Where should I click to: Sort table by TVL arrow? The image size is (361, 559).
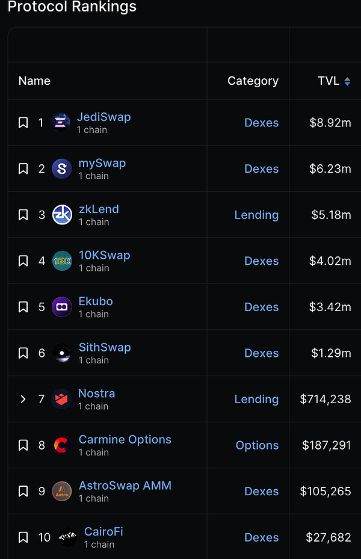(x=347, y=81)
